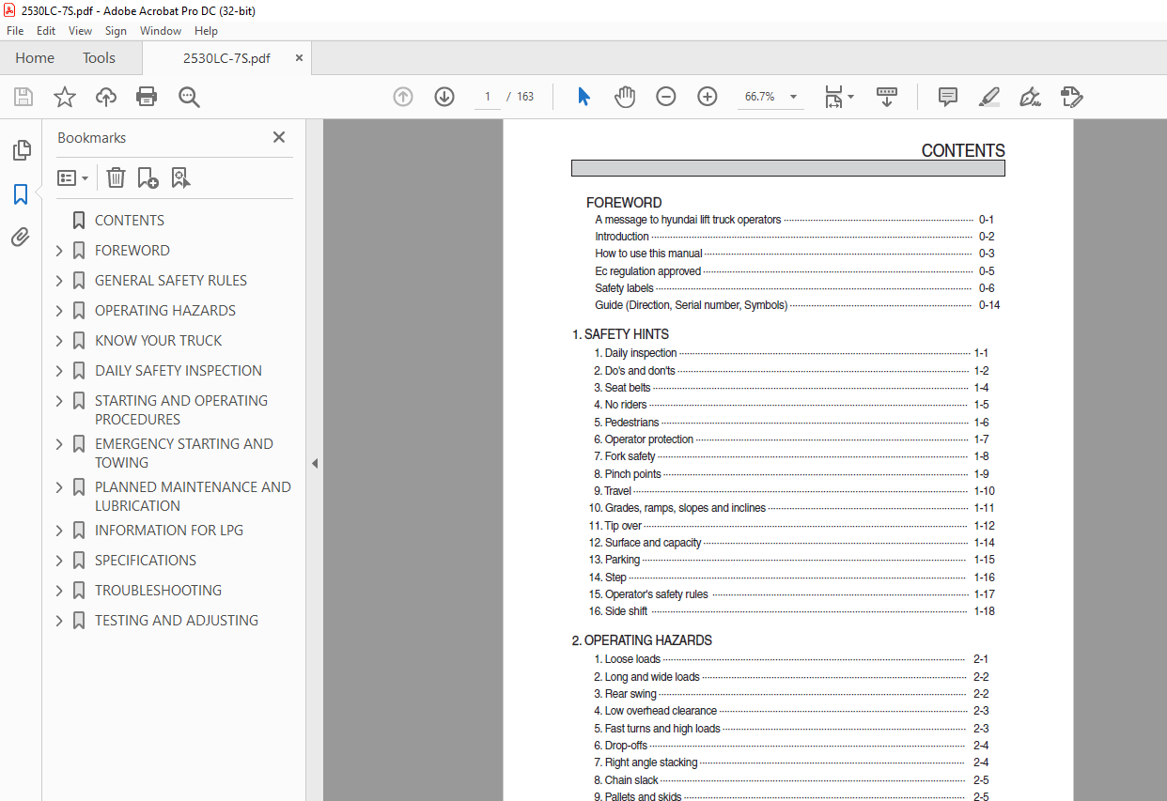Collapse navigation pane with divider arrow
This screenshot has height=801, width=1167.
click(315, 463)
